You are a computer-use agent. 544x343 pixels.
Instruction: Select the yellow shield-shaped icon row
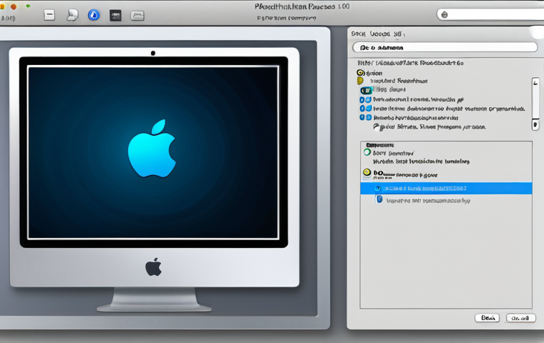[x=392, y=81]
